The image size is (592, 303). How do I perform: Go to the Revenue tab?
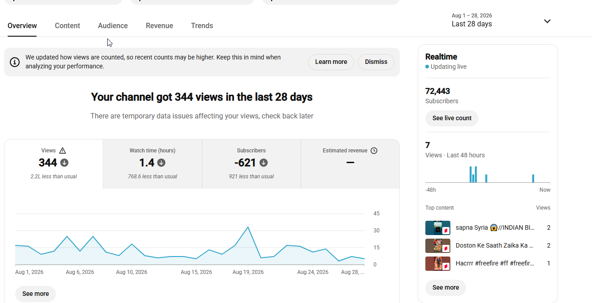[160, 25]
